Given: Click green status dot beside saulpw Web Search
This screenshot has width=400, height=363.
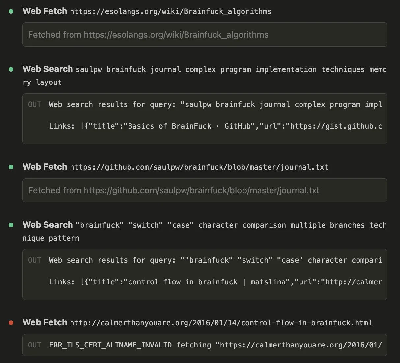Looking at the screenshot, I should tap(11, 69).
